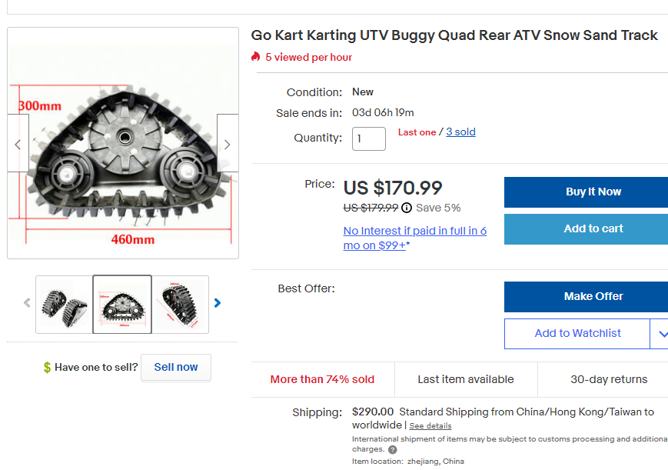Click the info icon beside Save 5%
The height and width of the screenshot is (470, 668).
[x=407, y=208]
